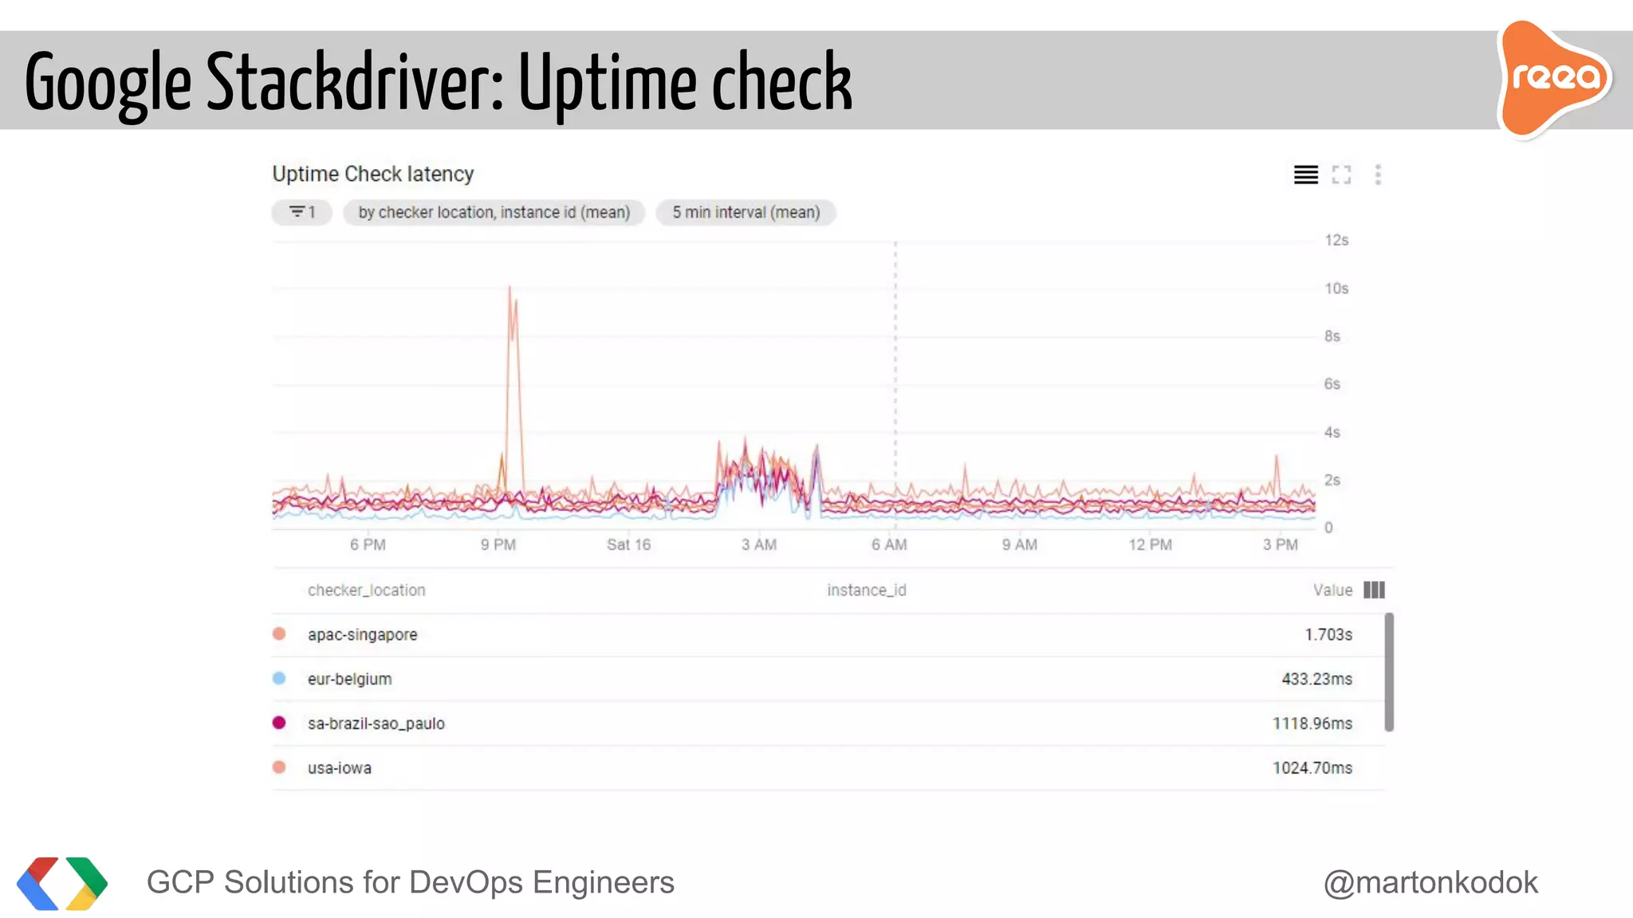The image size is (1633, 918).
Task: Open the grouping by checker location chip
Action: pos(494,212)
